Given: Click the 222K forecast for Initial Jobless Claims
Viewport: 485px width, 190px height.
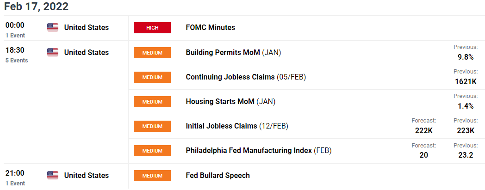Looking at the screenshot, I should coord(424,131).
